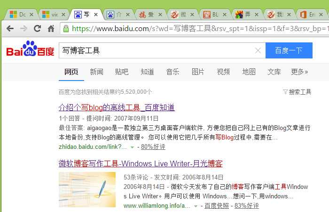Viewport: 329px width, 212px height.
Task: Click the Windows Live Writer result thumbnail
Action: click(87, 189)
